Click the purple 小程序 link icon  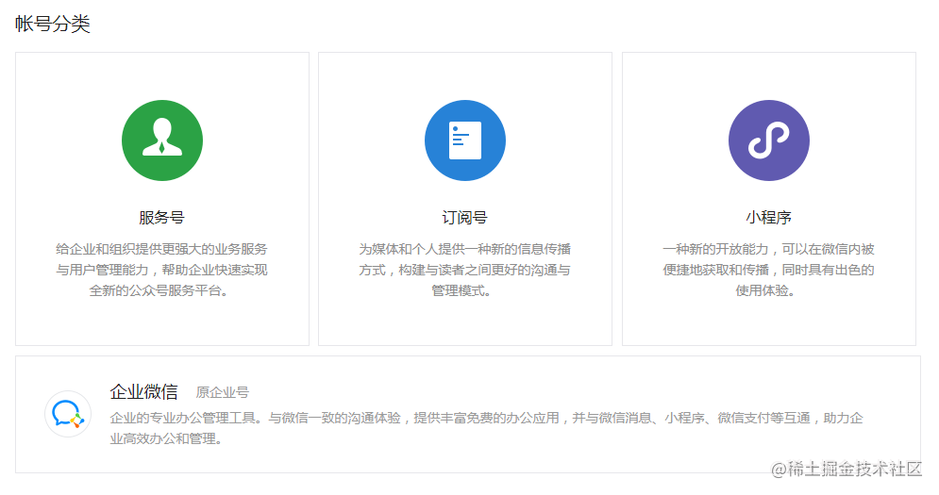click(769, 140)
